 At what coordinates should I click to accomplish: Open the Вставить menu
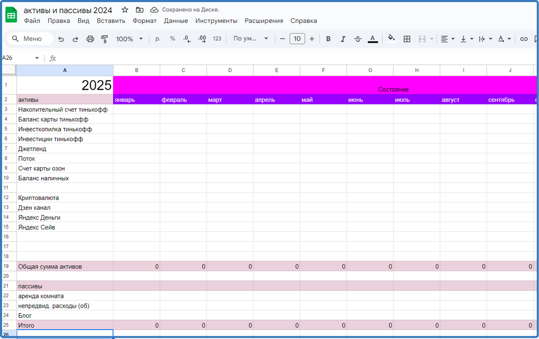pos(111,21)
